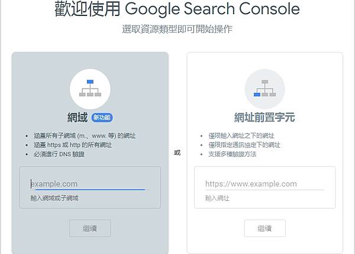Viewport: 355px width, 254px height.
Task: Click the 新功能 badge next to 網域
Action: pyautogui.click(x=102, y=118)
